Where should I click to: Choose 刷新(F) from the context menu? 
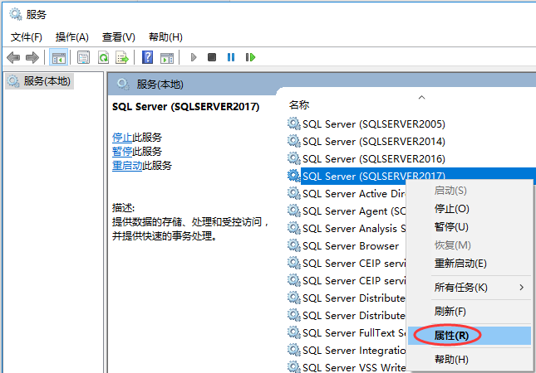click(470, 312)
